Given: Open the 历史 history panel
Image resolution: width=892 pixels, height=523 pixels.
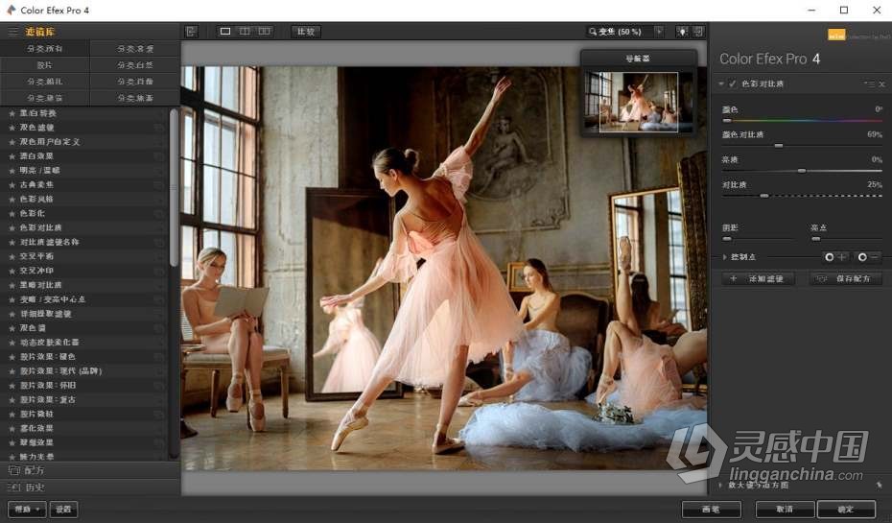Looking at the screenshot, I should (90, 487).
